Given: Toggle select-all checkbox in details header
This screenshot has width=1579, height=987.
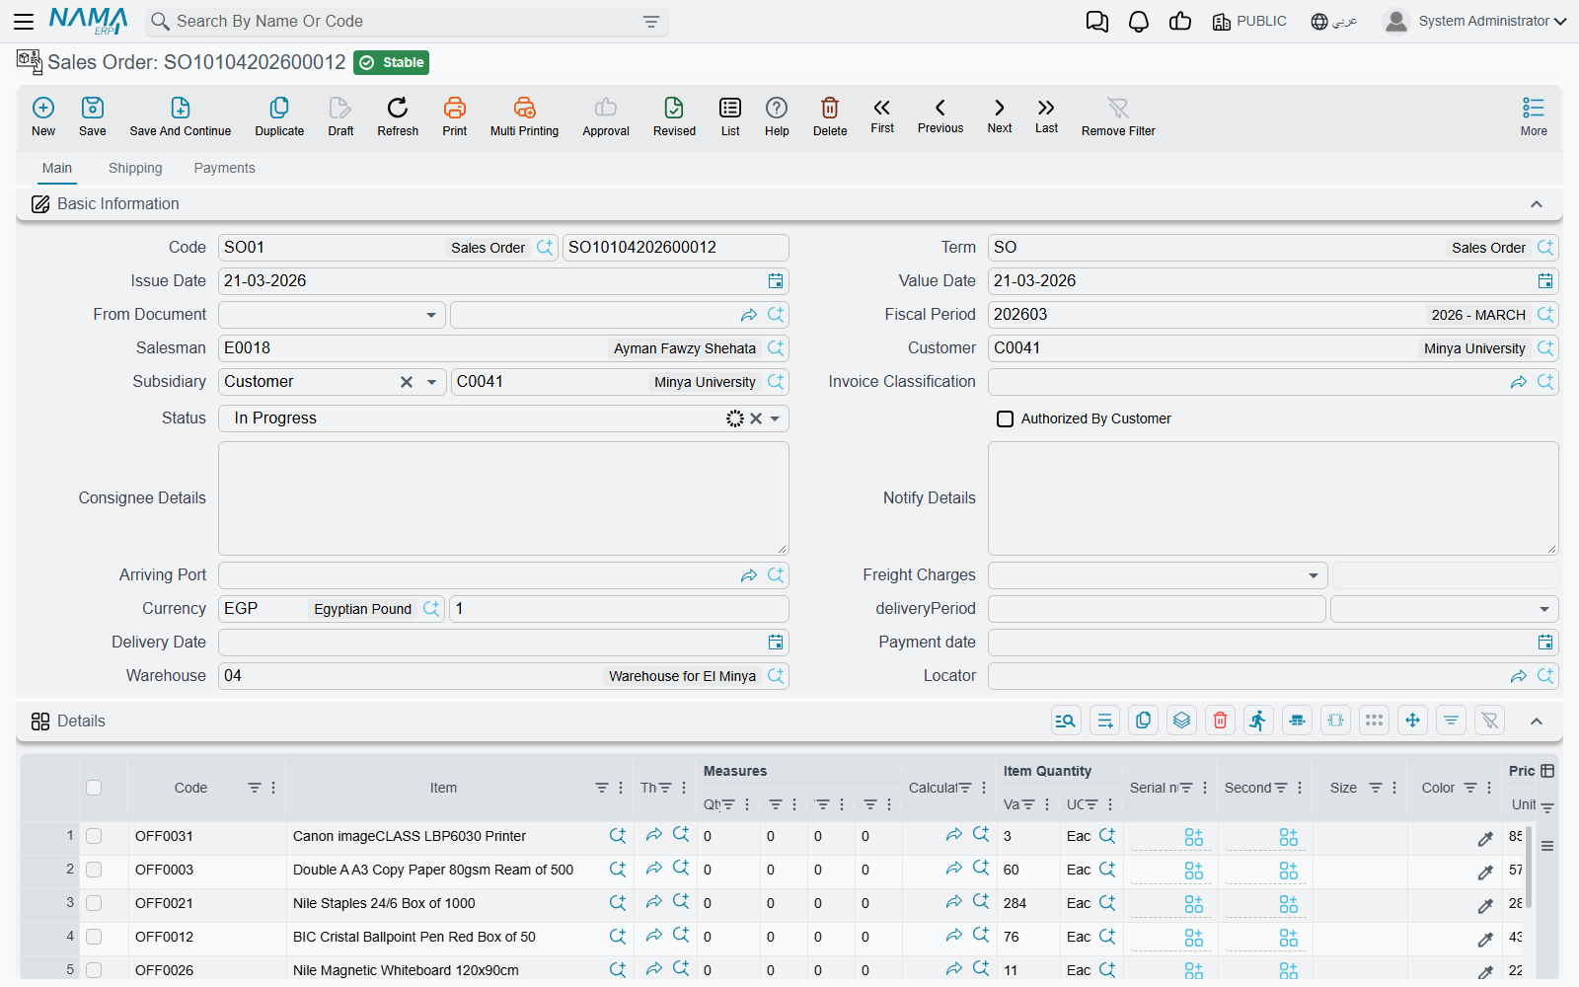Looking at the screenshot, I should 94,788.
